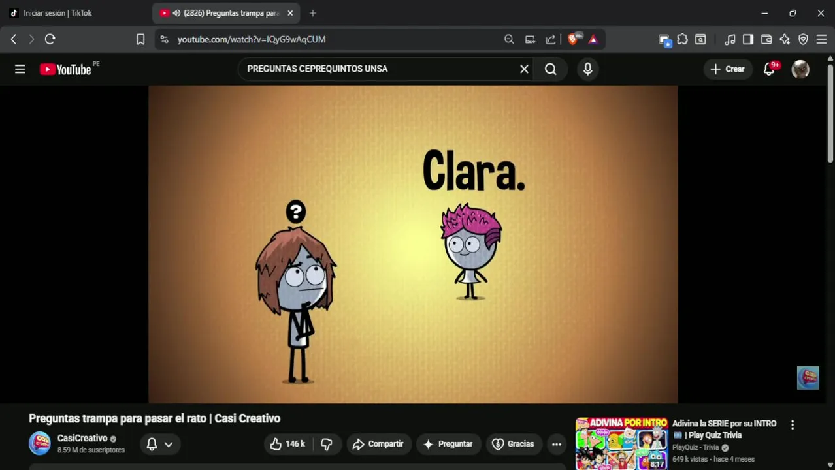This screenshot has height=470, width=835.
Task: Like the video with 146 k
Action: point(287,444)
